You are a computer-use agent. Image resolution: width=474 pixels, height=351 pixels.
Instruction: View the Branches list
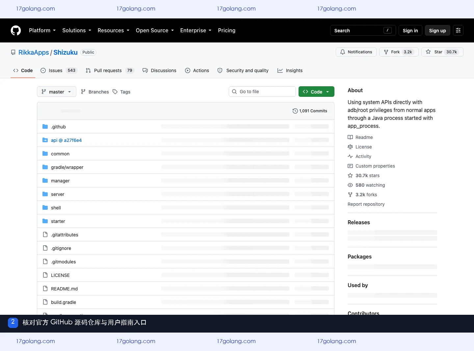pyautogui.click(x=95, y=92)
